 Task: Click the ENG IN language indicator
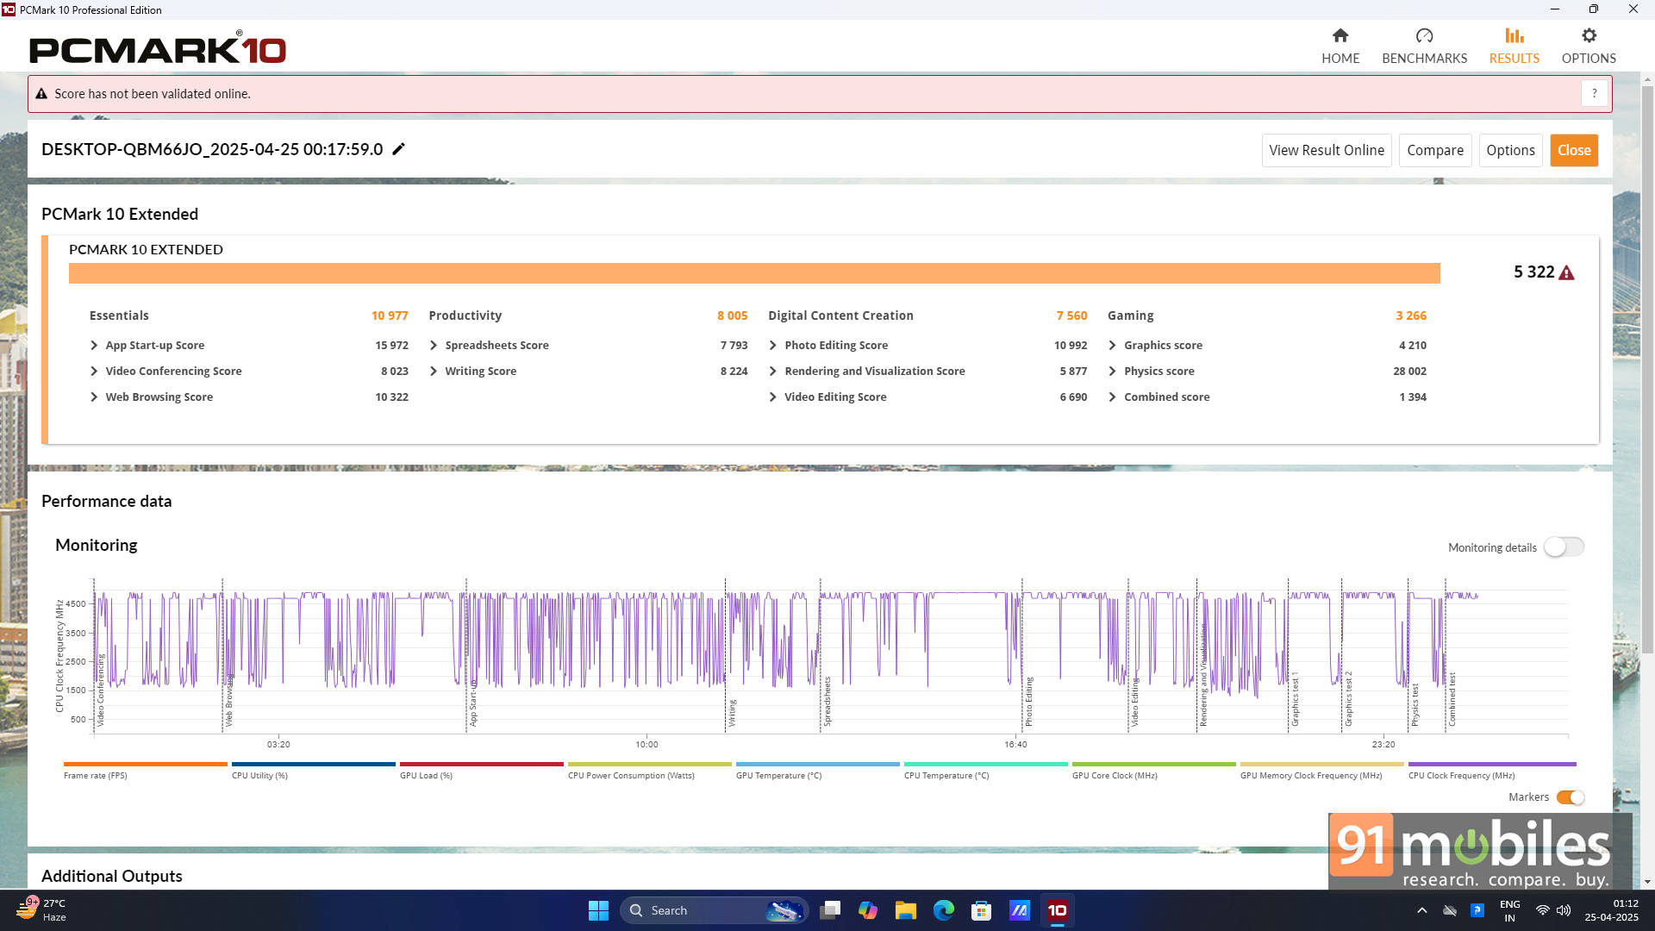pos(1509,910)
